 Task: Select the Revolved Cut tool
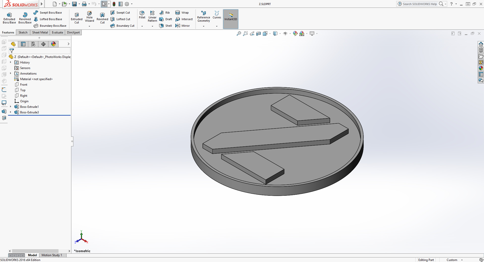pos(102,18)
